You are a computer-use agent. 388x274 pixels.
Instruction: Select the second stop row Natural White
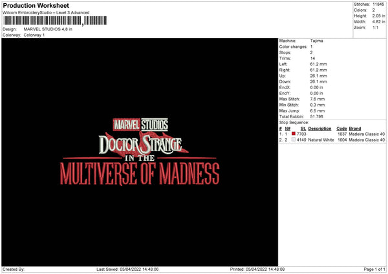(x=332, y=140)
